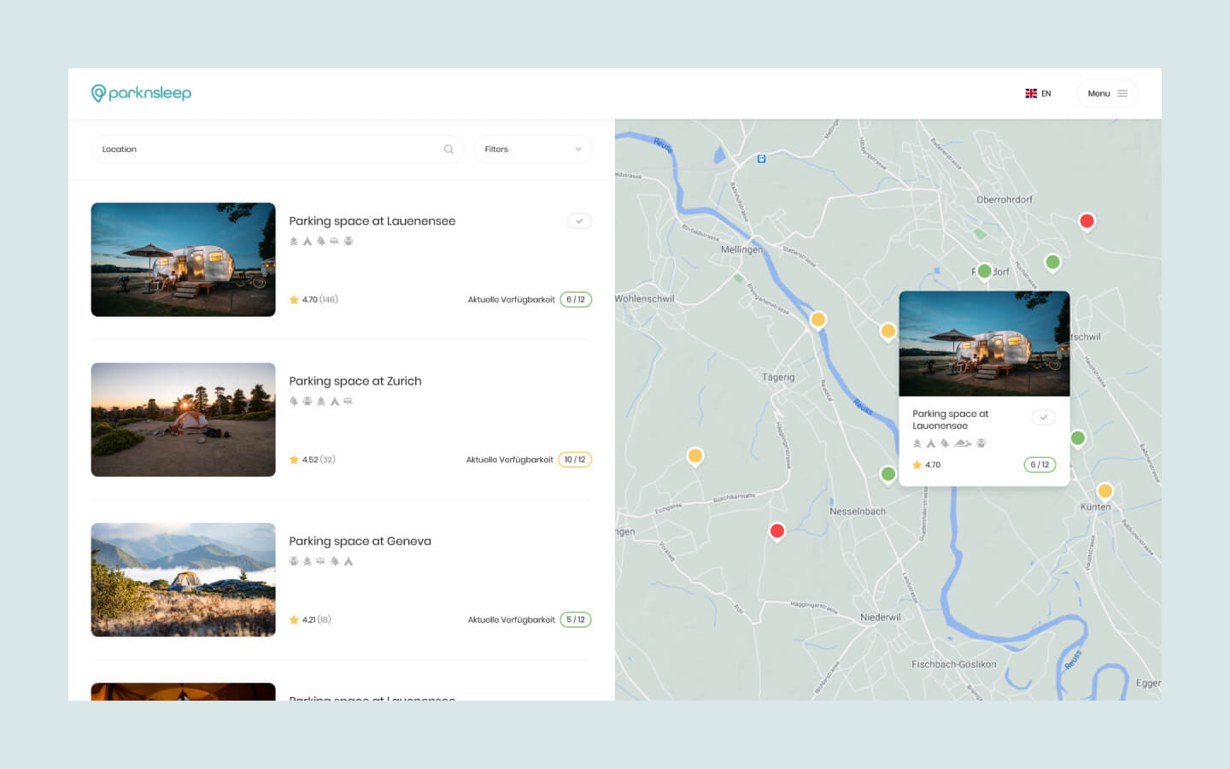Image resolution: width=1230 pixels, height=769 pixels.
Task: Open Parking space at Zurich title
Action: point(354,381)
